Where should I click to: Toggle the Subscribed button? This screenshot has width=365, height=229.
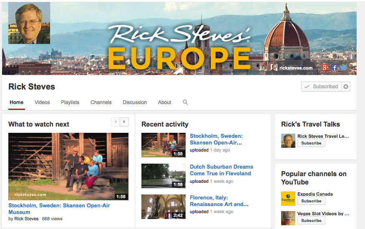point(321,87)
